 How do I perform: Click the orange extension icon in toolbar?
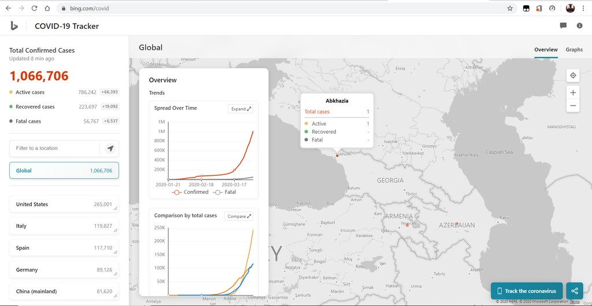coord(539,8)
